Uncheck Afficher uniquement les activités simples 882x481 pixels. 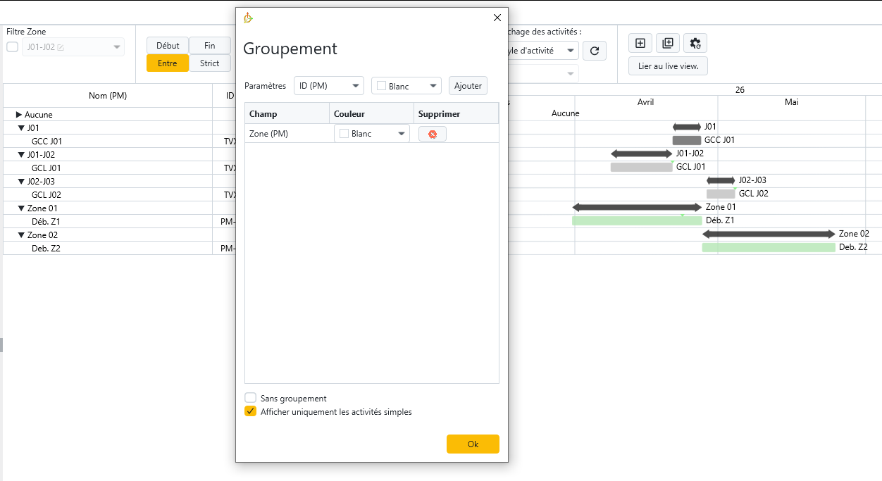(x=250, y=411)
